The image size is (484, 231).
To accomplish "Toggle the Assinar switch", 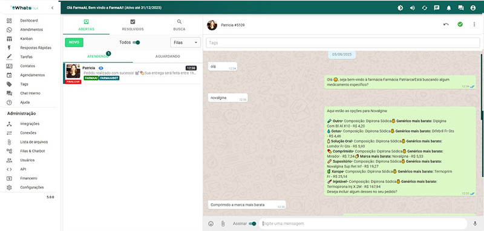I will 252,224.
